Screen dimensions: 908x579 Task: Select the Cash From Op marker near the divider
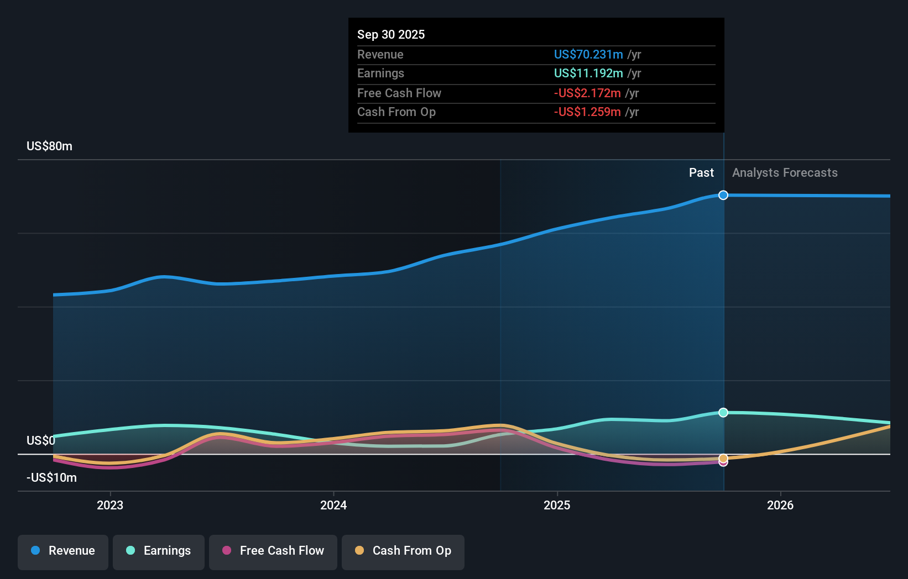pyautogui.click(x=723, y=459)
